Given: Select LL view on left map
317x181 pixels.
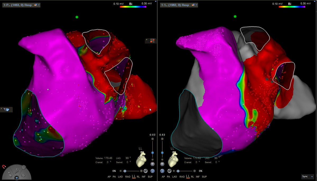Looking at the screenshot, I should [134, 176].
